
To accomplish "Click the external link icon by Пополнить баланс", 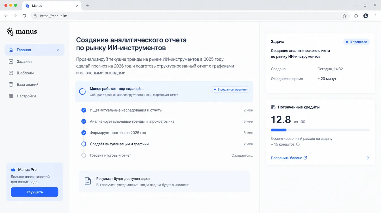I will click(x=305, y=158).
